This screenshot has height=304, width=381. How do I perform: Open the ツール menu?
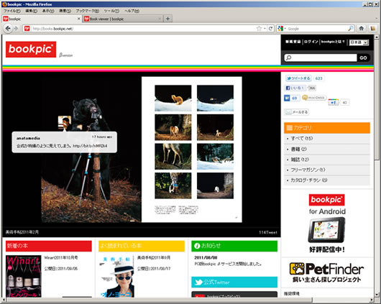pyautogui.click(x=111, y=11)
